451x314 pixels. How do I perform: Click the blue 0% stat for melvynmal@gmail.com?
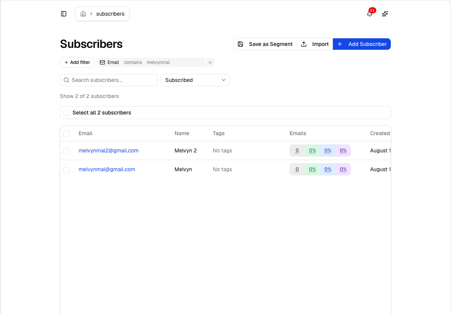[x=328, y=169]
